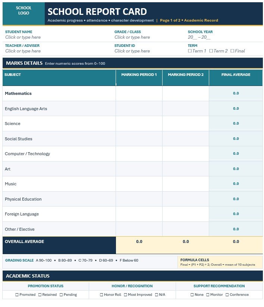264x307 pixels.
Task: Click Science Marking Period 2 cell
Action: (186, 124)
